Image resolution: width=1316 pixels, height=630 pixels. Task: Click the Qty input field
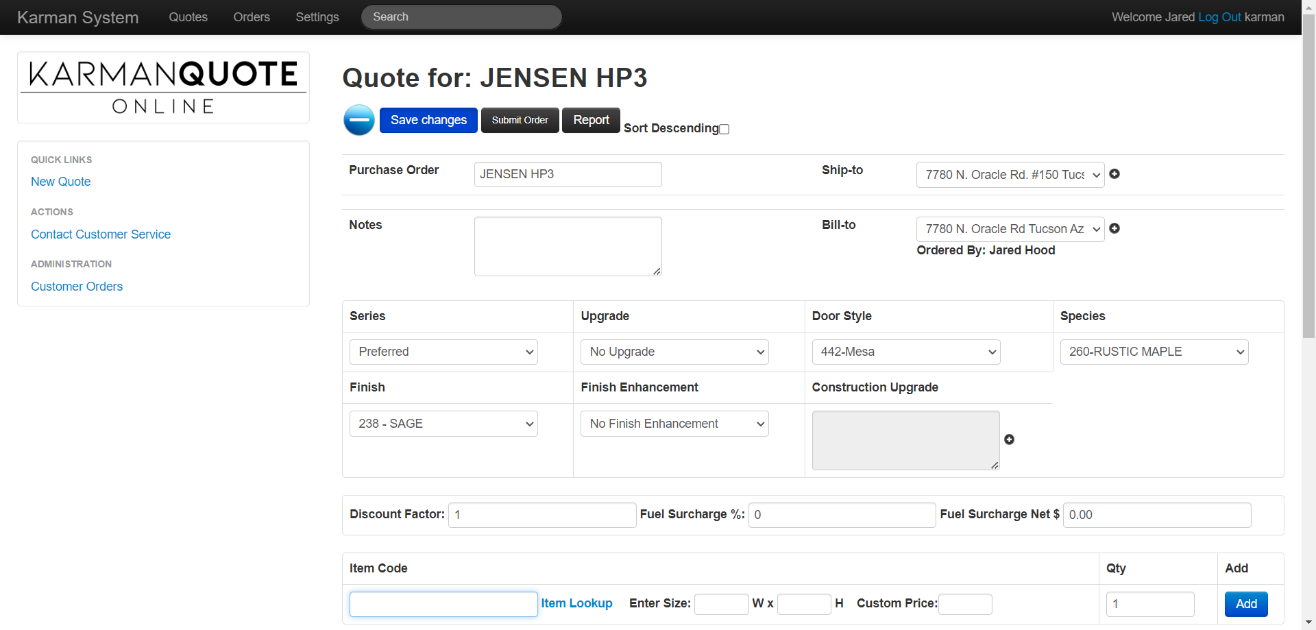click(x=1150, y=604)
